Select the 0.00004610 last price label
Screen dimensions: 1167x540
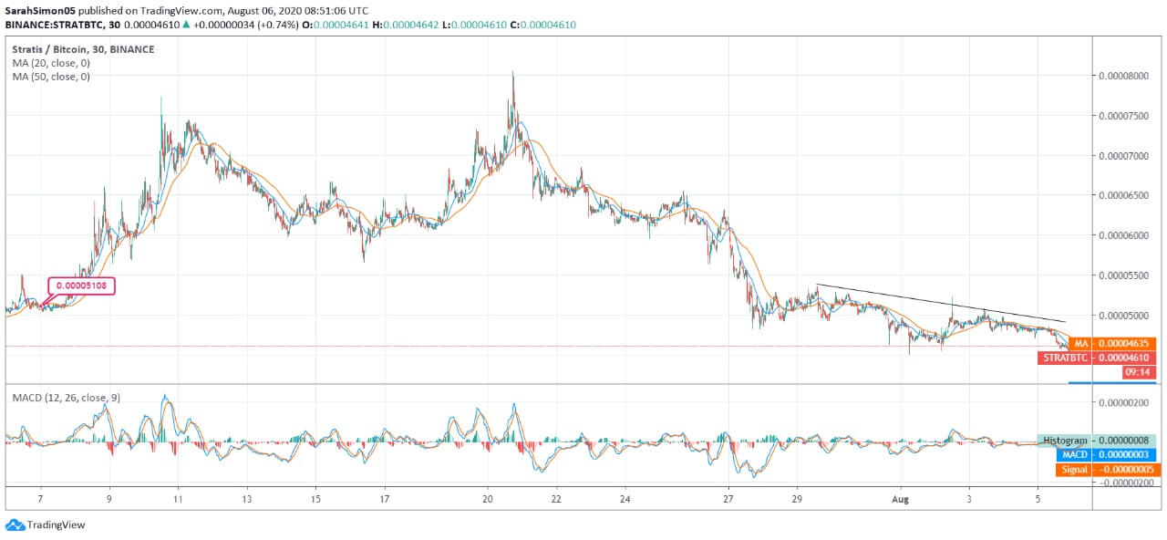[1123, 358]
